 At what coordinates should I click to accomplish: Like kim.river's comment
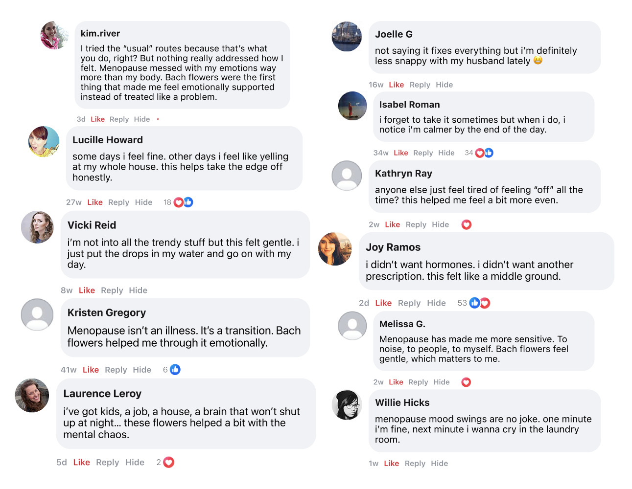point(97,119)
